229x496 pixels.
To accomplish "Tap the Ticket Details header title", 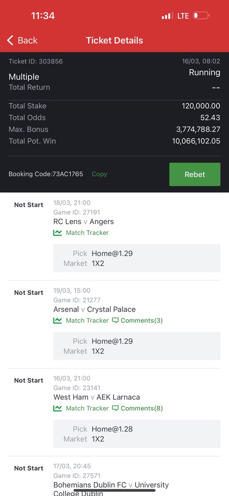I will tap(114, 41).
